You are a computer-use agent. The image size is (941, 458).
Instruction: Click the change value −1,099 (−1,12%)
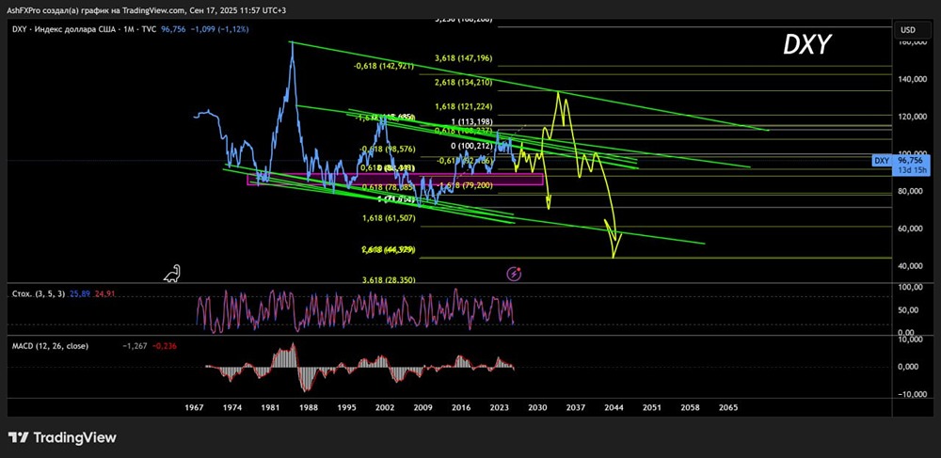[221, 29]
